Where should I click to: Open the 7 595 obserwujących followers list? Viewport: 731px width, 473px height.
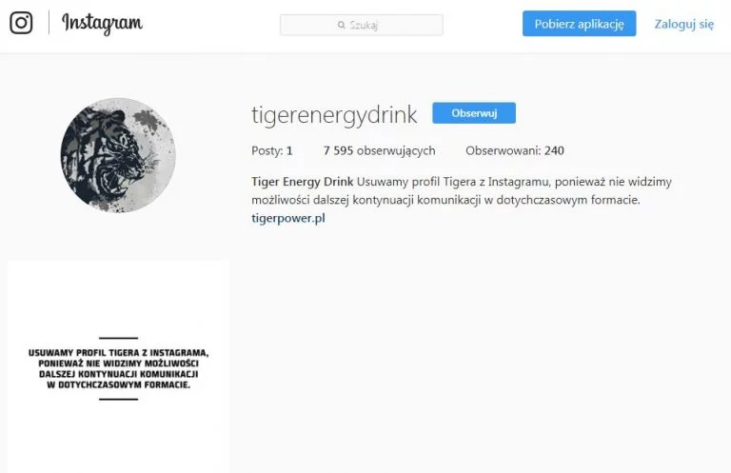pyautogui.click(x=379, y=150)
